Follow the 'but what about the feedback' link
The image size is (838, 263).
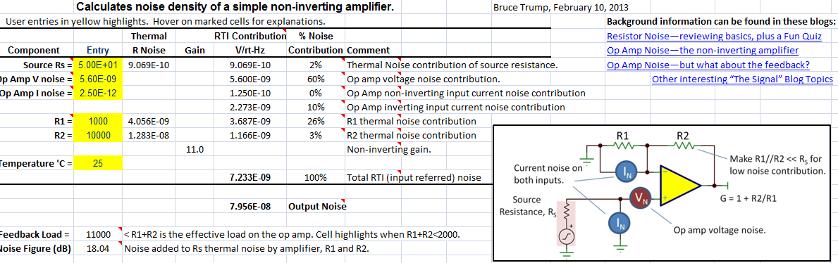click(x=708, y=65)
